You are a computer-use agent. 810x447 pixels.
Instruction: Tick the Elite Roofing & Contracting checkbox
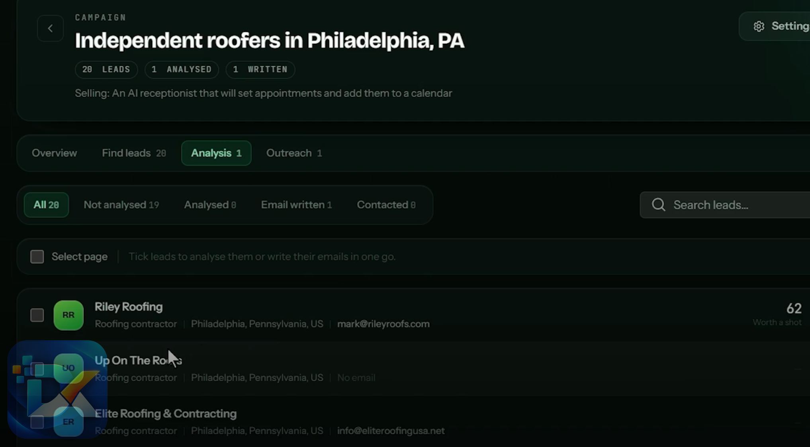click(x=37, y=422)
